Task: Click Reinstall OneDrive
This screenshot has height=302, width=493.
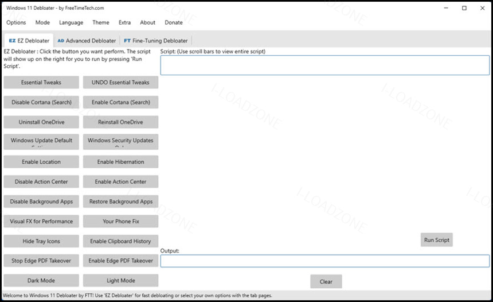Action: click(120, 122)
